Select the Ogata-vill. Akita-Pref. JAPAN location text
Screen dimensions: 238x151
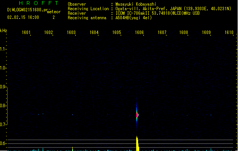(x=173, y=9)
